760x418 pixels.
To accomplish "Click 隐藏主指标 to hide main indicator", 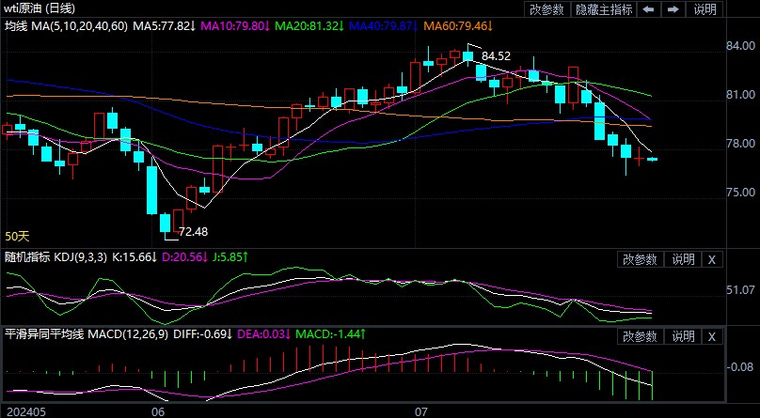I will (x=604, y=9).
